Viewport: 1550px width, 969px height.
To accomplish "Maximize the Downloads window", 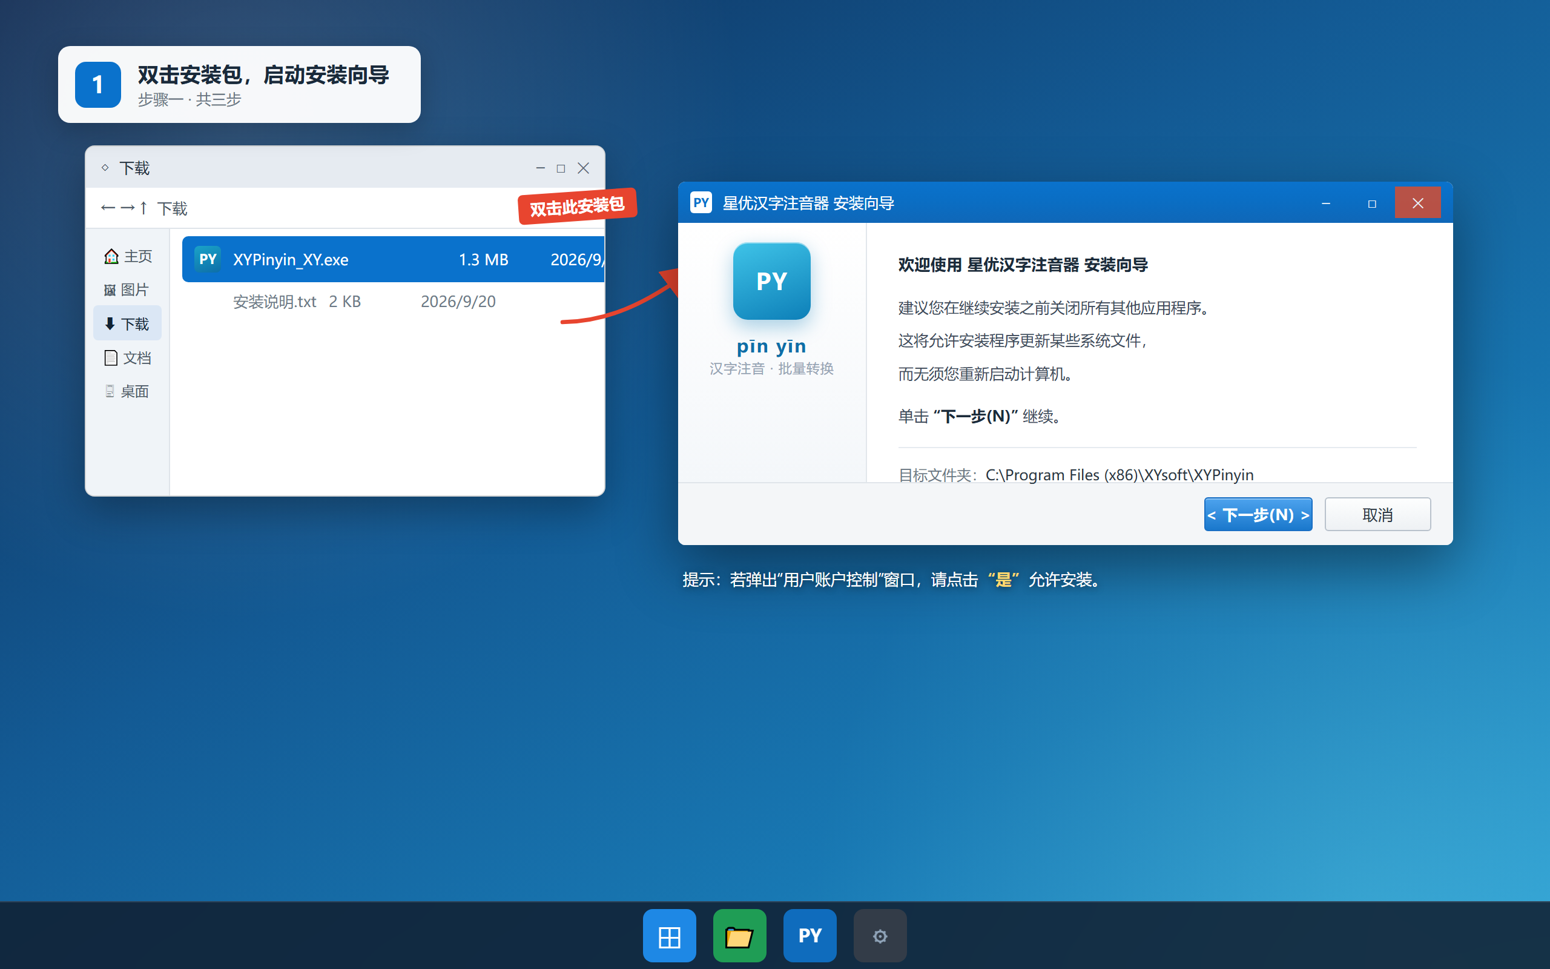I will pyautogui.click(x=561, y=168).
